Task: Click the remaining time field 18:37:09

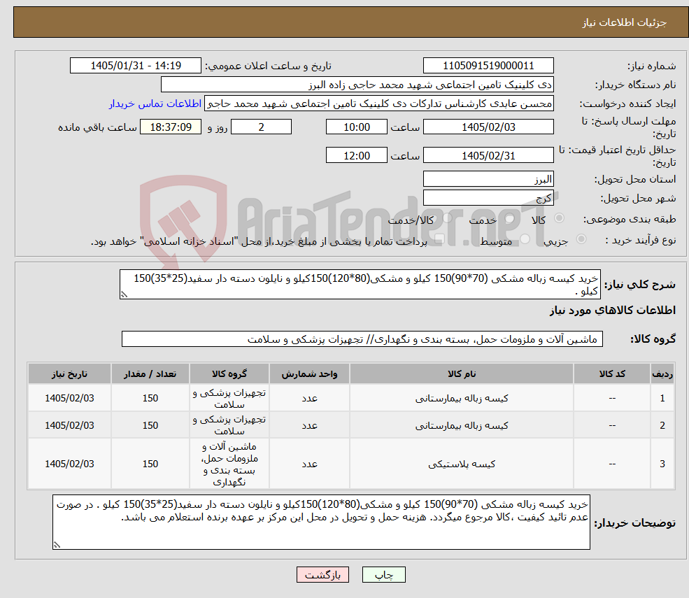Action: tap(171, 127)
